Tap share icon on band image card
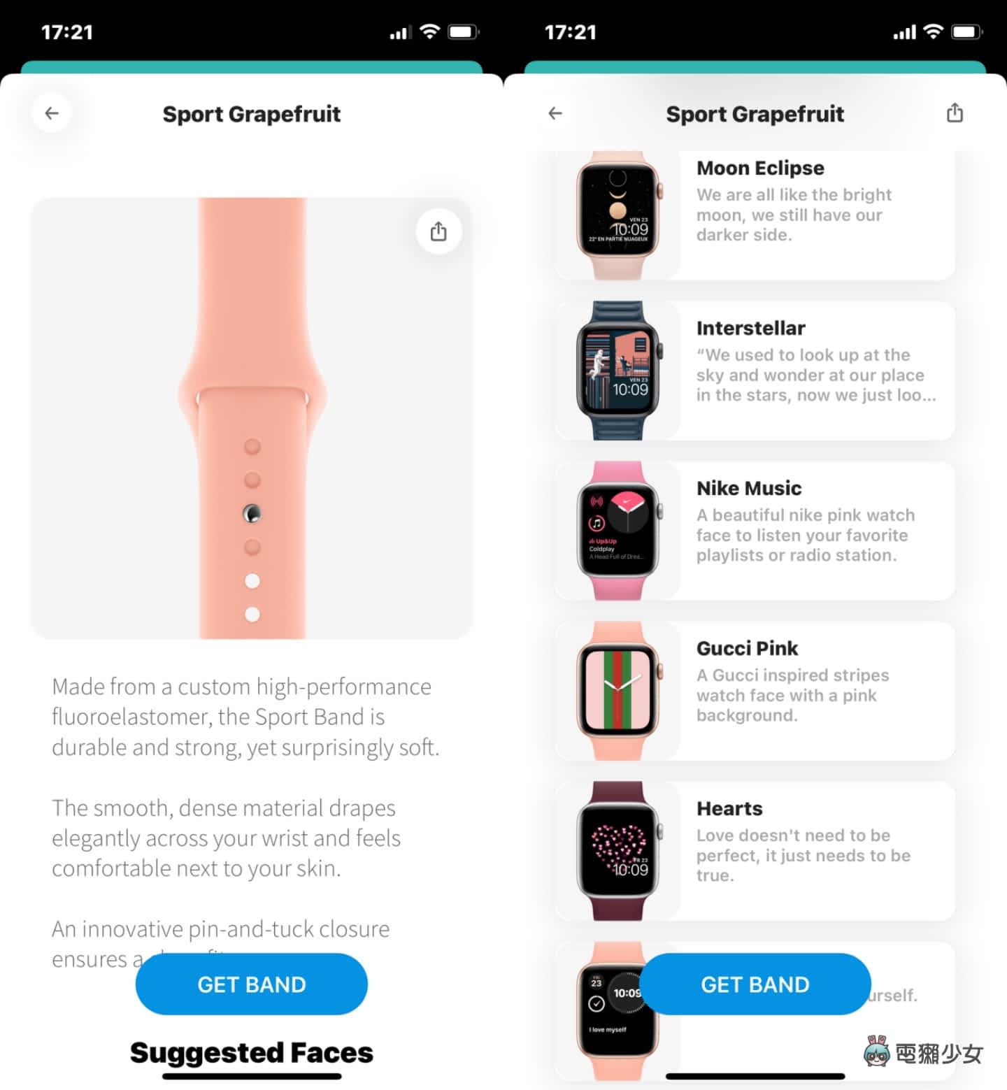The width and height of the screenshot is (1007, 1090). click(x=438, y=231)
